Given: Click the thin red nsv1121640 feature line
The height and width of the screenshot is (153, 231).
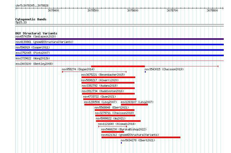Looking at the screenshot, I should tap(113, 126).
